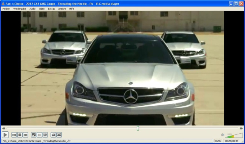This screenshot has width=245, height=144.
Task: Adjust the volume slider triangle
Action: point(234,136)
